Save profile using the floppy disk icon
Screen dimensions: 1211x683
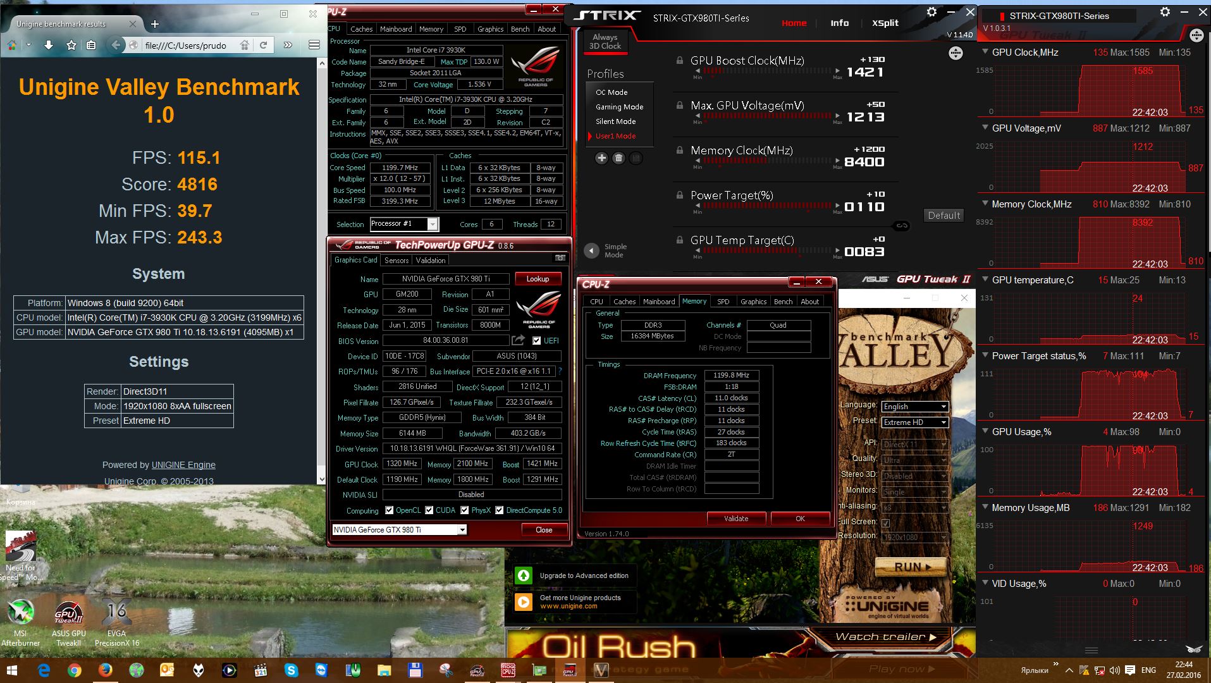[x=636, y=158]
